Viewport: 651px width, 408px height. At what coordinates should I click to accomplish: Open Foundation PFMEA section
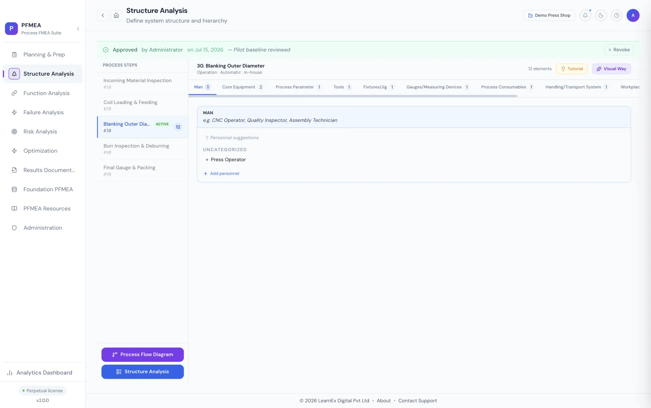coord(43,189)
